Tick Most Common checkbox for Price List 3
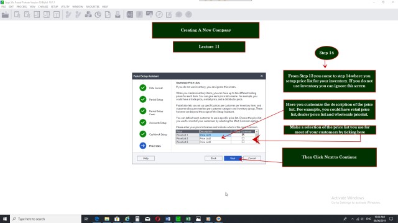Image resolution: width=398 pixels, height=223 pixels. coord(243,142)
